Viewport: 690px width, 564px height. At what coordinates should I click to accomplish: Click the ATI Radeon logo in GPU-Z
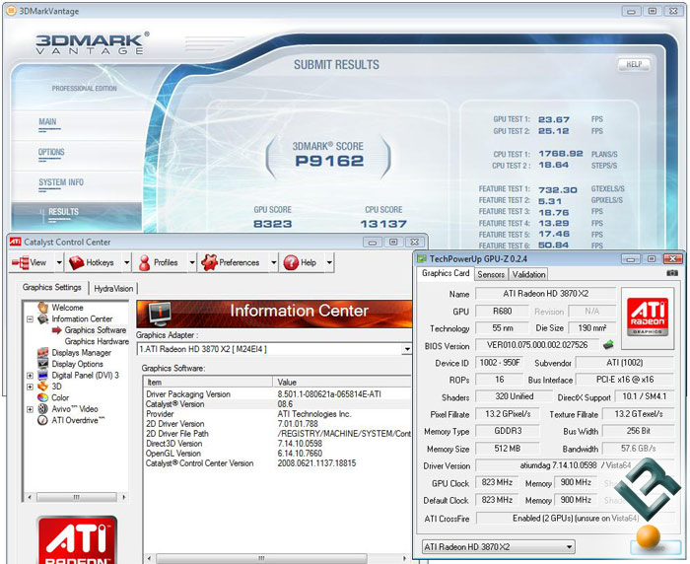click(x=648, y=317)
